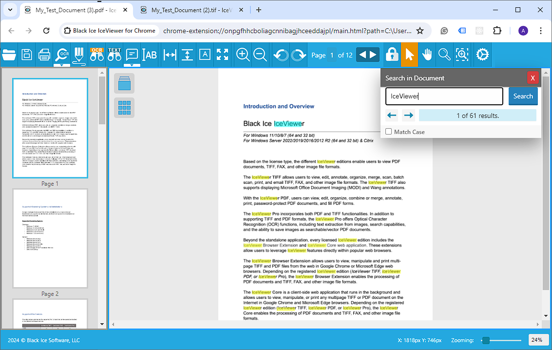The width and height of the screenshot is (552, 350).
Task: Click the Zooming slider handle
Action: (486, 340)
